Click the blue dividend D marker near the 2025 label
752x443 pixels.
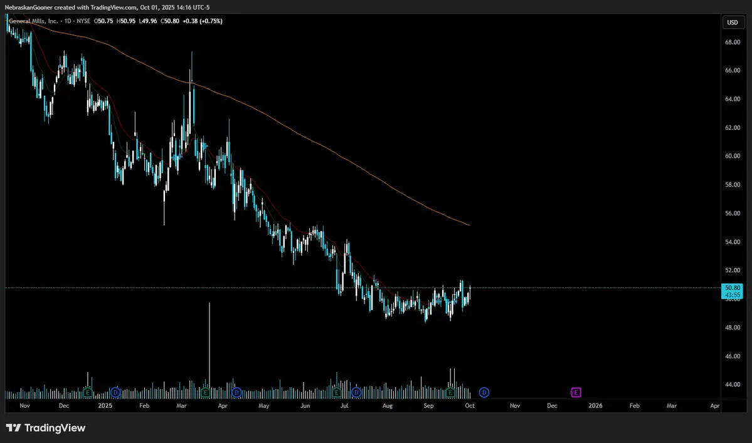[x=115, y=393]
